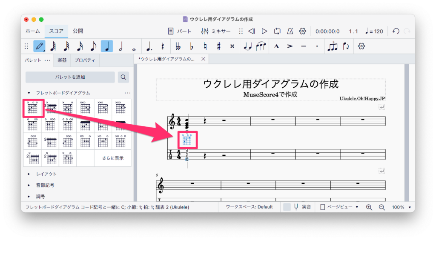The height and width of the screenshot is (254, 436).
Task: Apply the sharp accidental
Action: (218, 46)
